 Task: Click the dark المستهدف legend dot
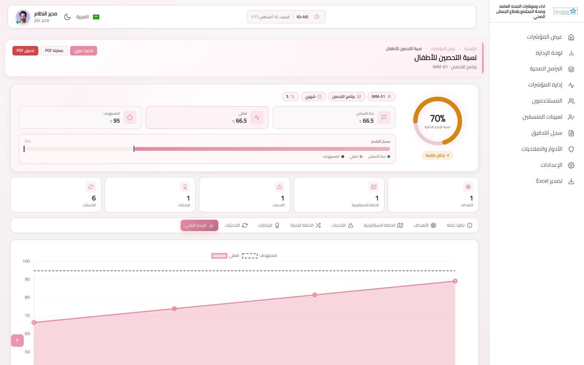click(342, 157)
